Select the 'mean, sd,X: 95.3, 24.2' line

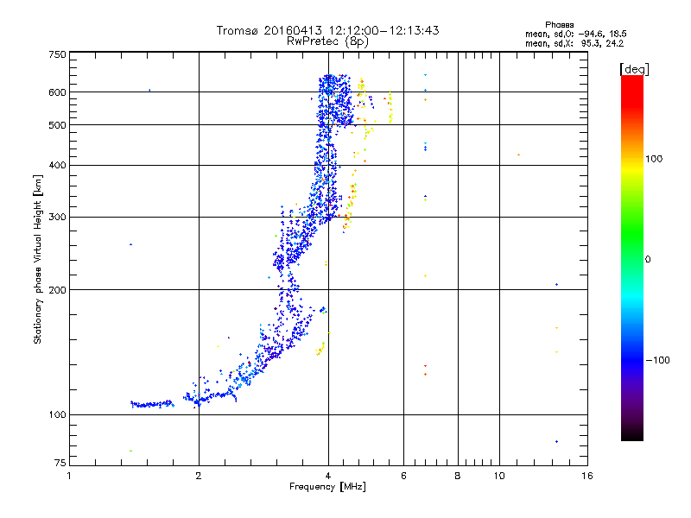[574, 43]
